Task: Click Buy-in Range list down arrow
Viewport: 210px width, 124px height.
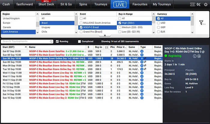Action: coord(154,32)
